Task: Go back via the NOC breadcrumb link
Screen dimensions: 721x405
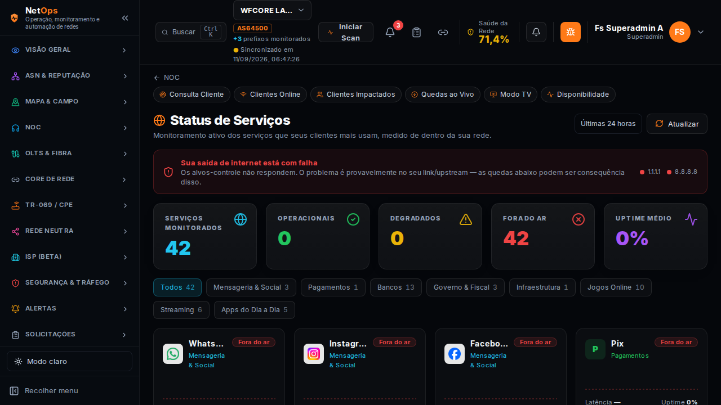Action: coord(167,78)
